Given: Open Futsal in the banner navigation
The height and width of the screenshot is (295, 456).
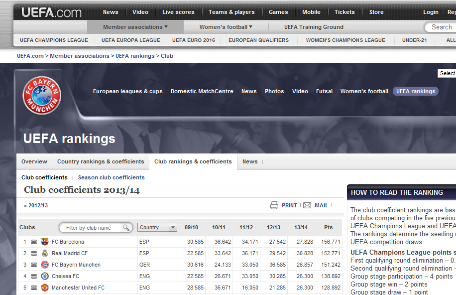Looking at the screenshot, I should (x=324, y=91).
